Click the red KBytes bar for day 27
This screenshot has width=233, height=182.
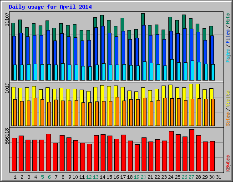click(x=192, y=150)
